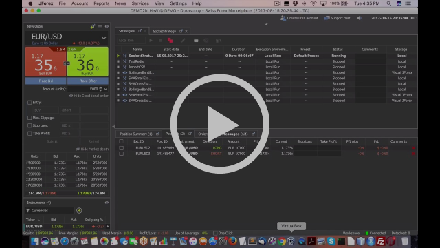
Task: Open Google Chrome from the Dock
Action: pyautogui.click(x=281, y=241)
